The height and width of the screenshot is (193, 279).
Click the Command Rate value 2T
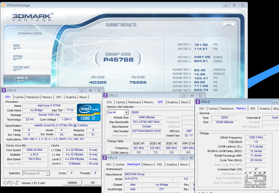click(256, 169)
